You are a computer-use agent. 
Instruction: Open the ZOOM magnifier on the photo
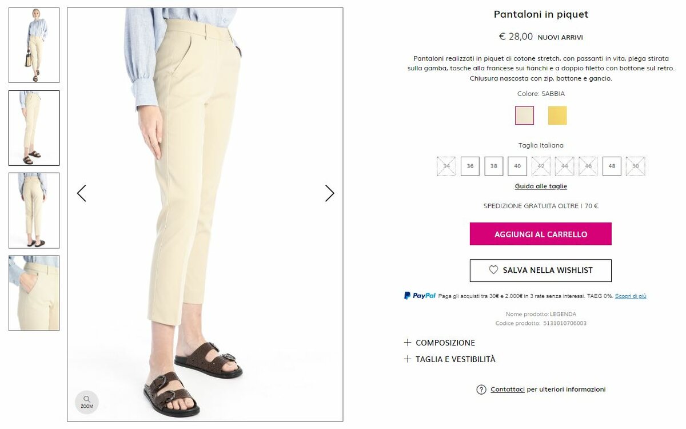87,402
